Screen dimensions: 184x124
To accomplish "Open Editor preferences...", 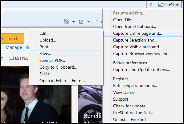I will pos(143,63).
